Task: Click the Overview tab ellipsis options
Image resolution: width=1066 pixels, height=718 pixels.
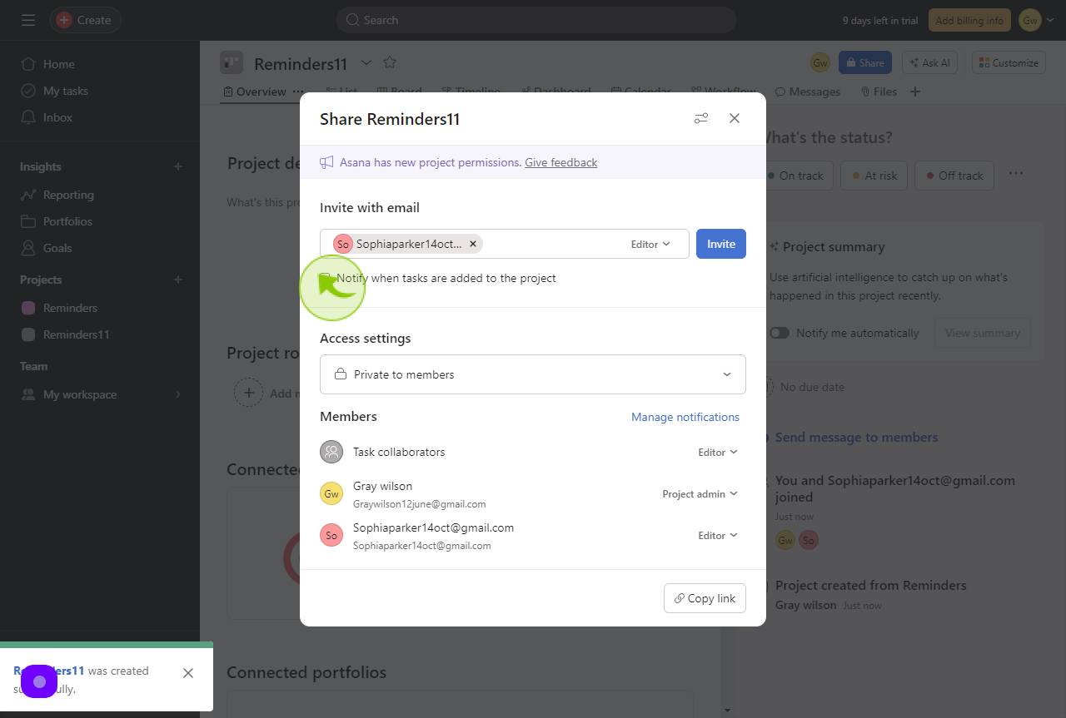Action: [297, 92]
